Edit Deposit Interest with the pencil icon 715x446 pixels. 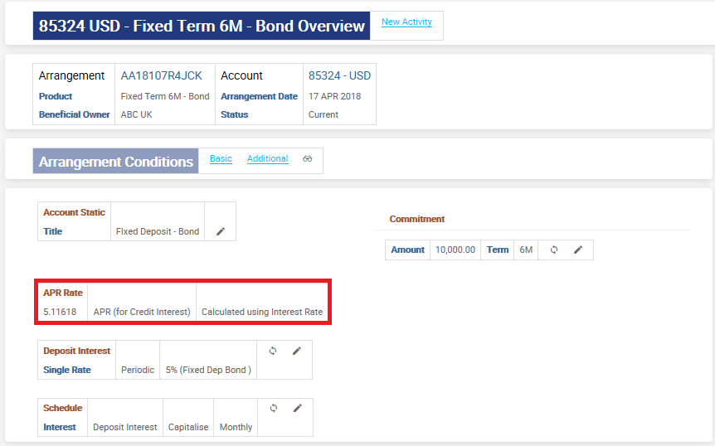pyautogui.click(x=297, y=351)
